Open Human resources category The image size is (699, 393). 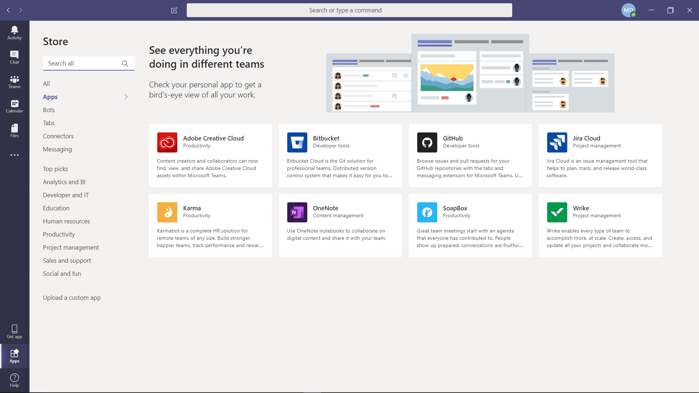[66, 221]
